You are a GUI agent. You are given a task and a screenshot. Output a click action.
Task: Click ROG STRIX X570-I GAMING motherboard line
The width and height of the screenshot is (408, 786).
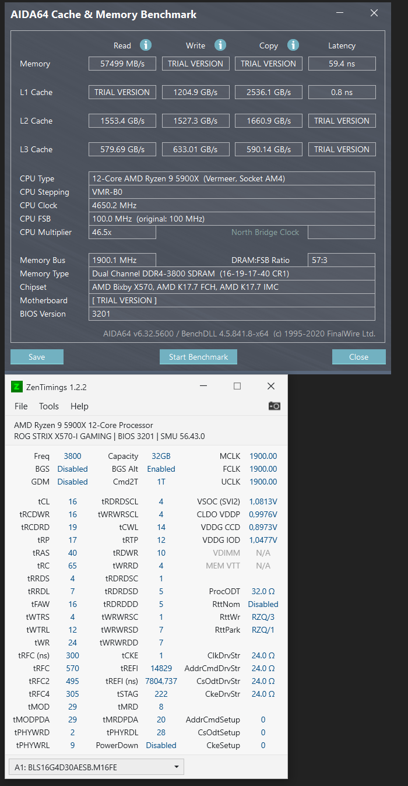tap(109, 436)
